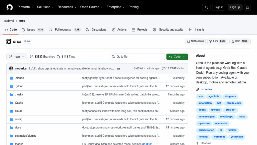The image size is (257, 145).
Task: Open nwparker author link
Action: pyautogui.click(x=21, y=68)
